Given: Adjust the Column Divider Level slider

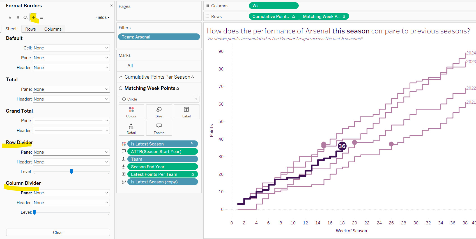Looking at the screenshot, I should coord(35,212).
